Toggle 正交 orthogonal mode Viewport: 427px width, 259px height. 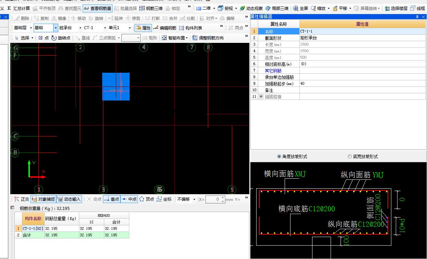[x=22, y=199]
